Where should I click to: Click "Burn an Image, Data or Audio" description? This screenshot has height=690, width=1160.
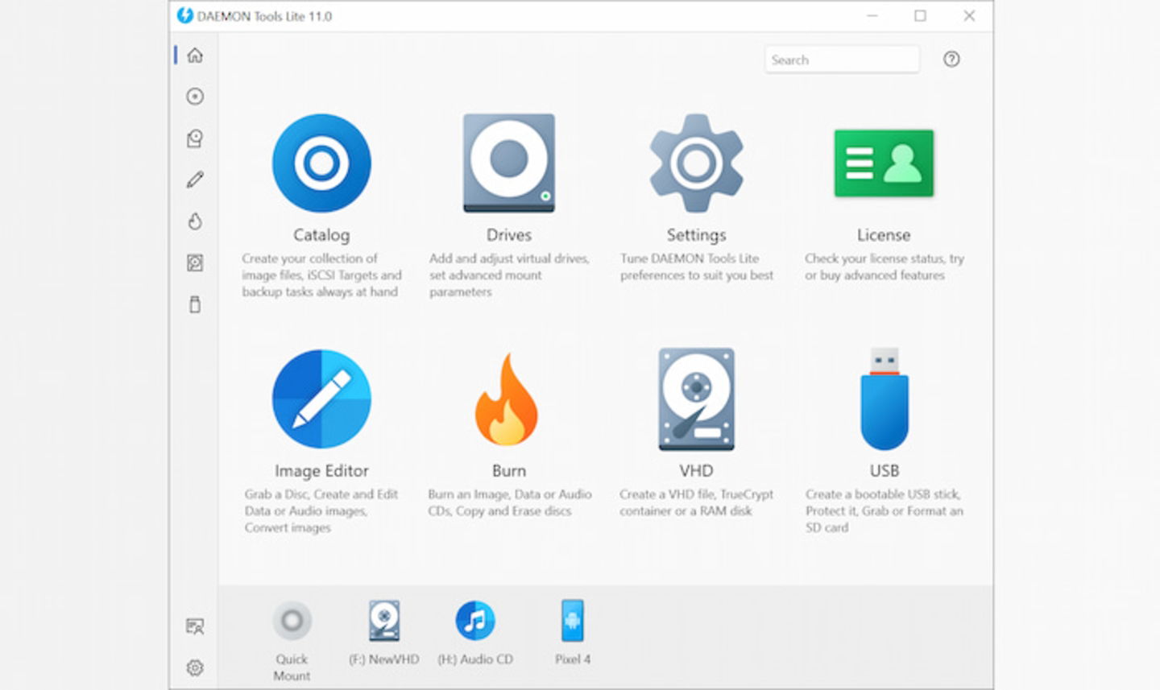pyautogui.click(x=509, y=502)
